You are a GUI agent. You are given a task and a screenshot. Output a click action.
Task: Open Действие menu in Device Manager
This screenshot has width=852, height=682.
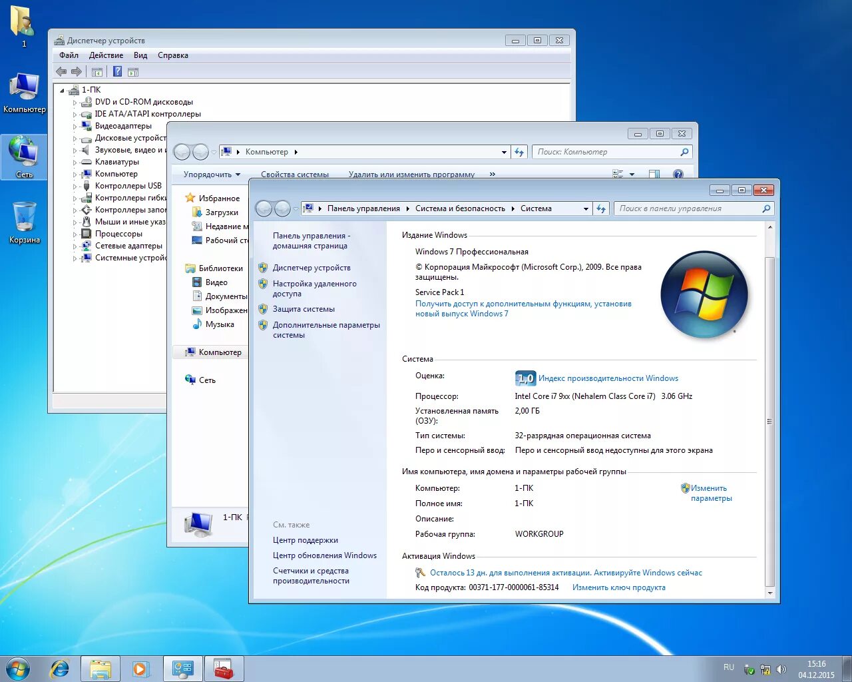106,55
